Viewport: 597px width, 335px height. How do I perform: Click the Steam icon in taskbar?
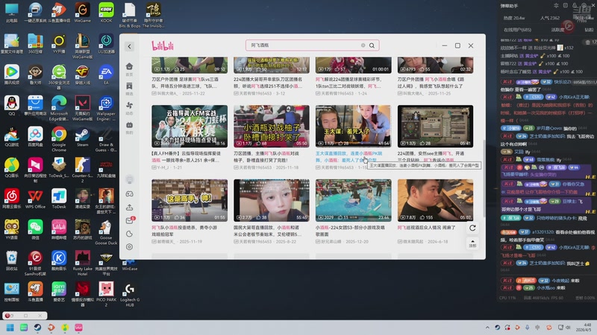(37, 328)
